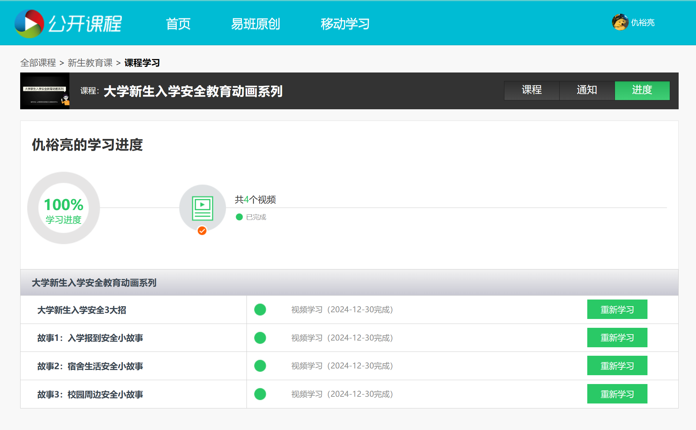The width and height of the screenshot is (696, 430).
Task: Click the 100% 学习进度 ring
Action: (x=63, y=208)
